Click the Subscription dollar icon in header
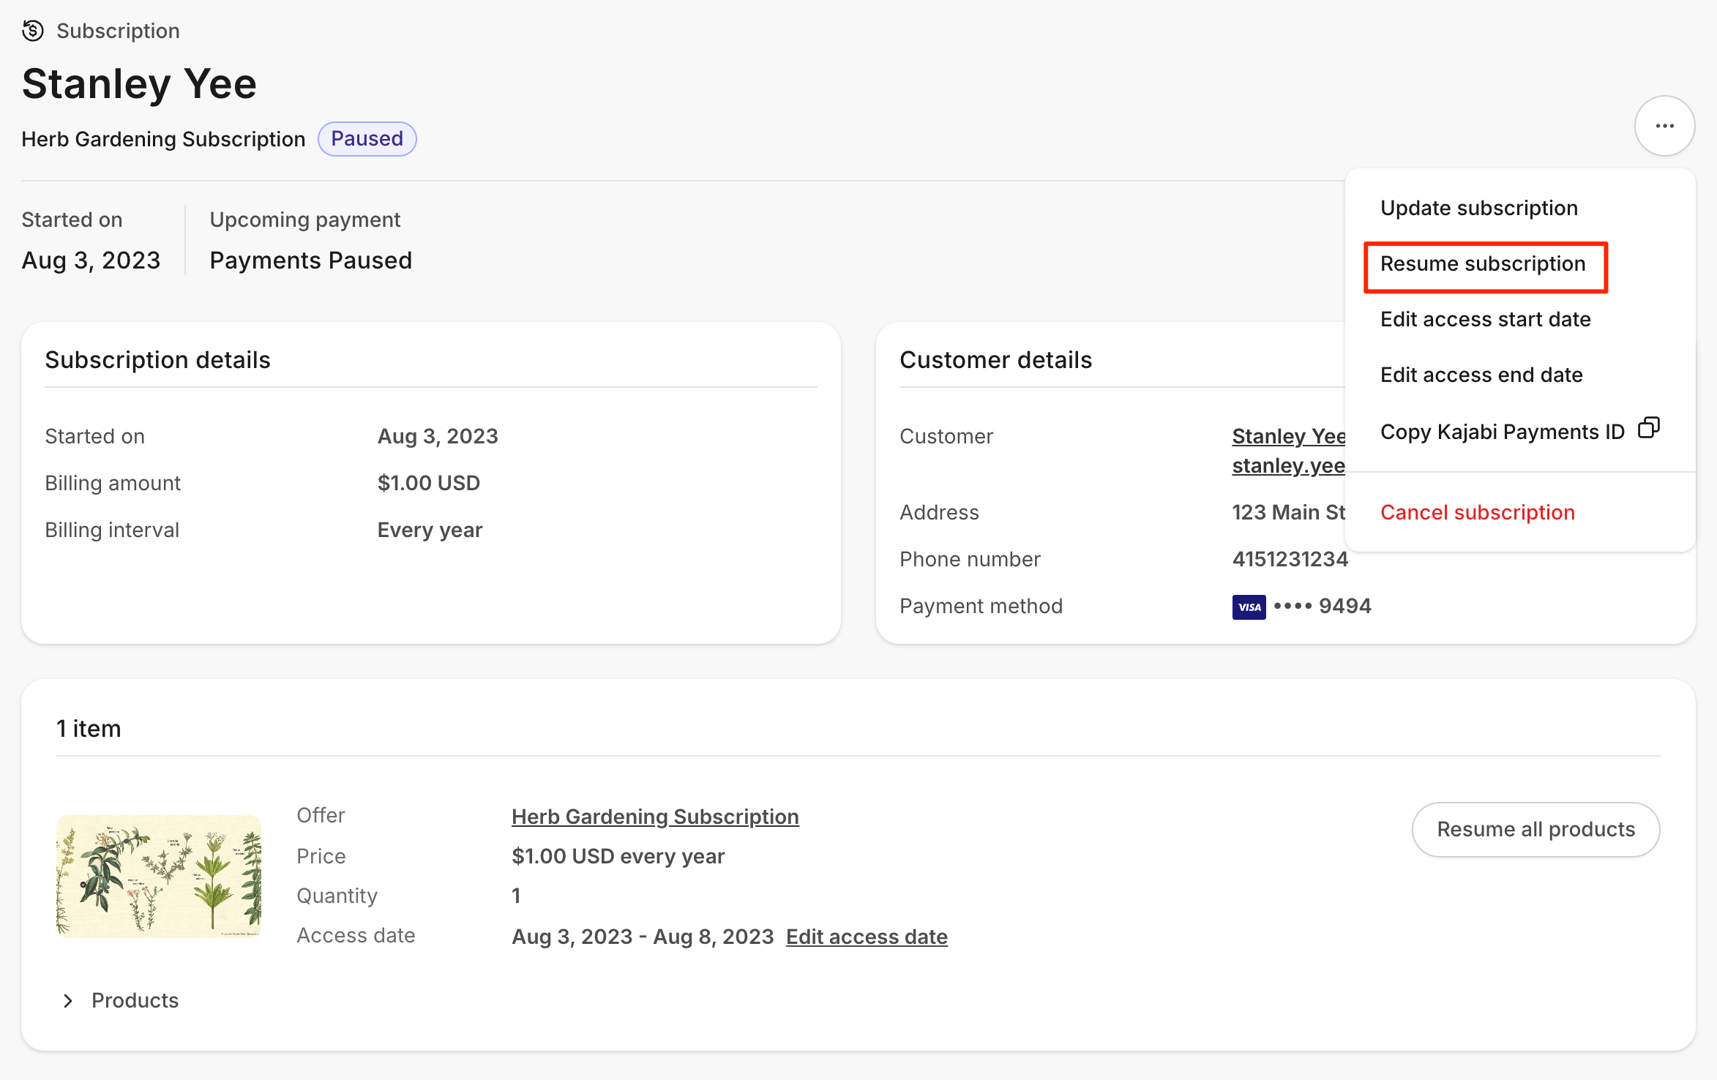 (33, 31)
